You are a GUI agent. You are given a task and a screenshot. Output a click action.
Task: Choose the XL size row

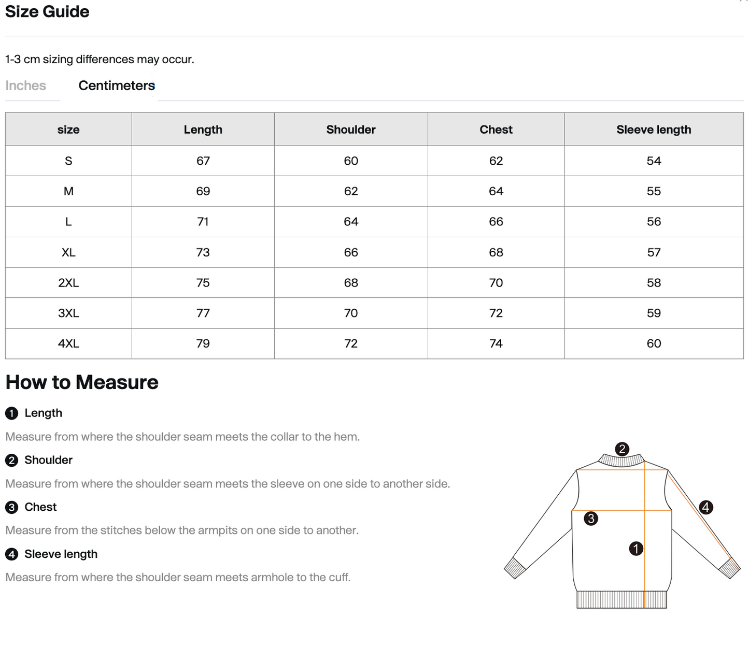[x=68, y=252]
